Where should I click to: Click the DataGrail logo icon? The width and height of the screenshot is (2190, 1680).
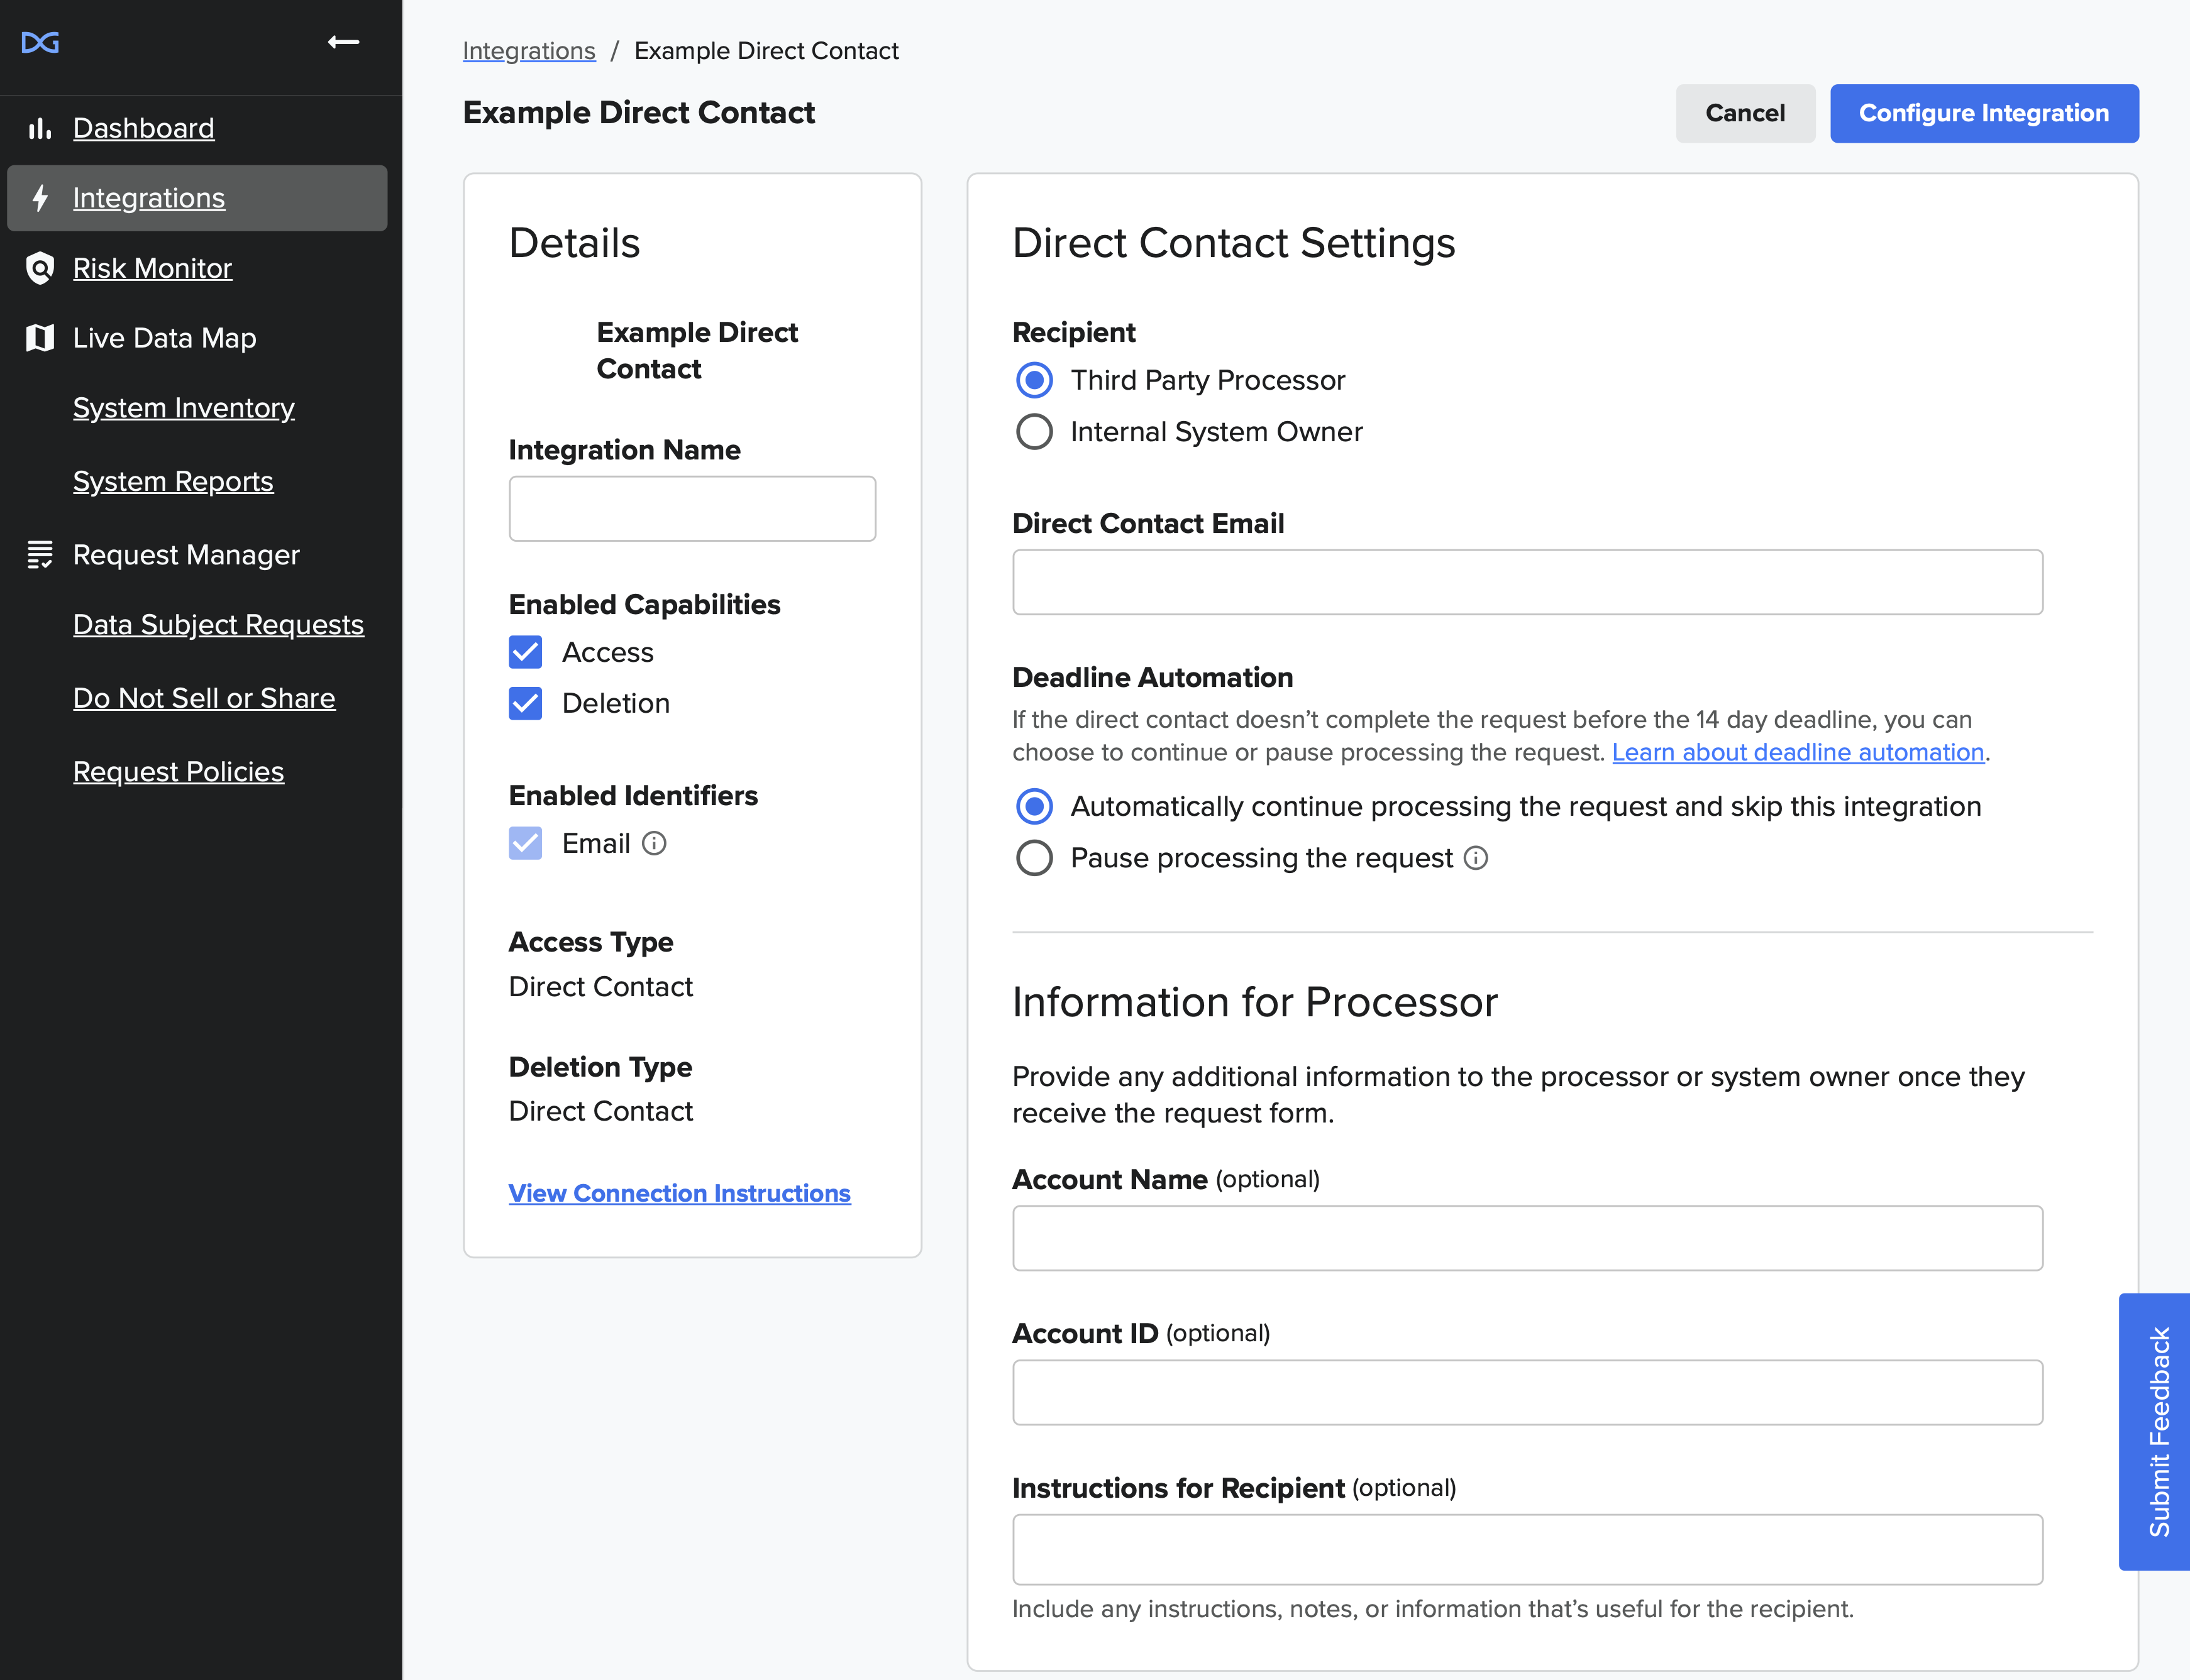40,42
